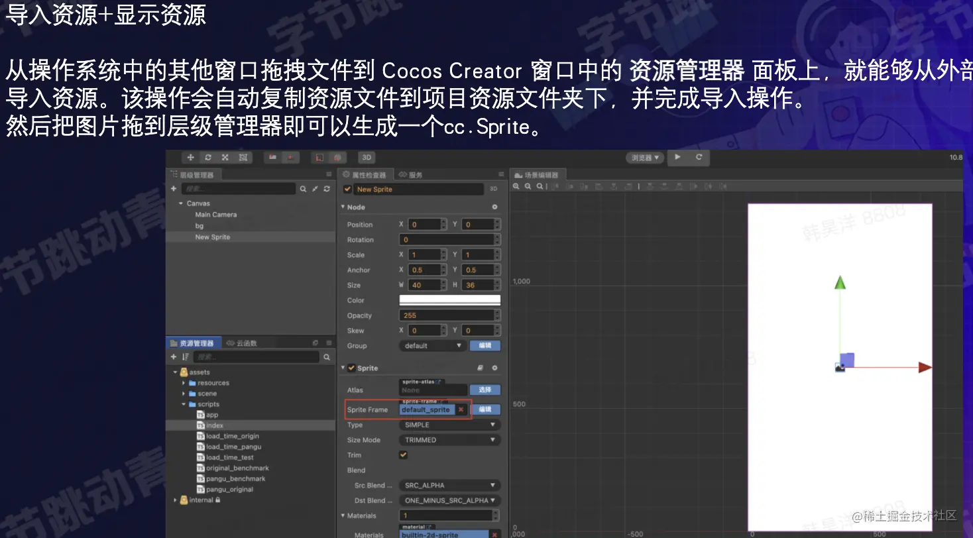
Task: Select the rotate transform tool in toolbar
Action: tap(207, 158)
